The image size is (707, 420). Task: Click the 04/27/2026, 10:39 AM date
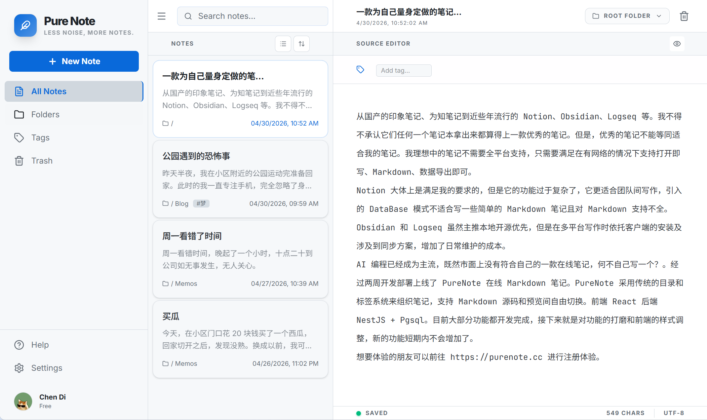tap(285, 284)
